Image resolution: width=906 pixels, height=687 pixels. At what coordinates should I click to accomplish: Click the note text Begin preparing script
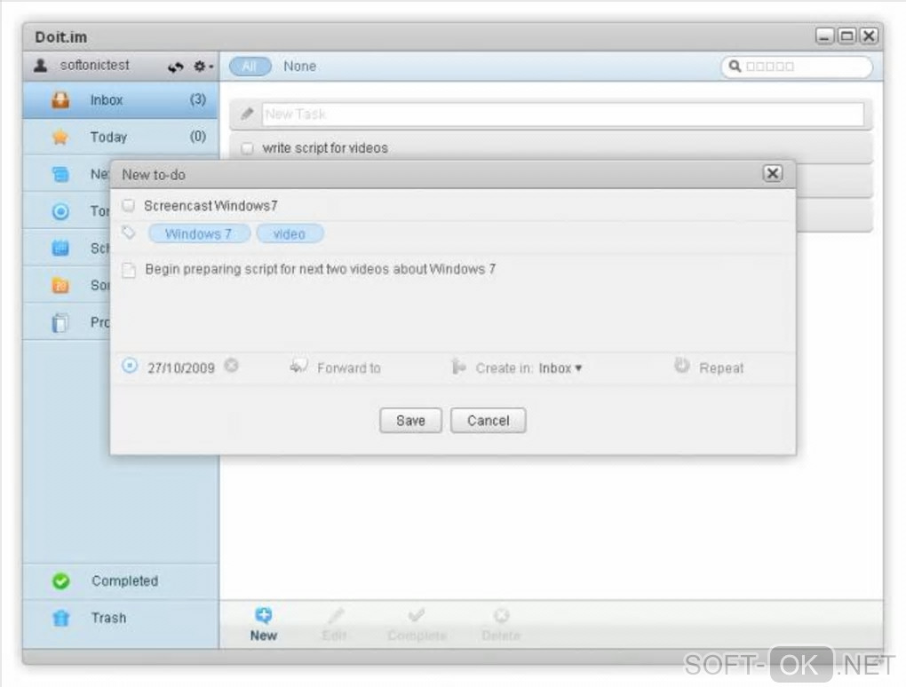[320, 269]
